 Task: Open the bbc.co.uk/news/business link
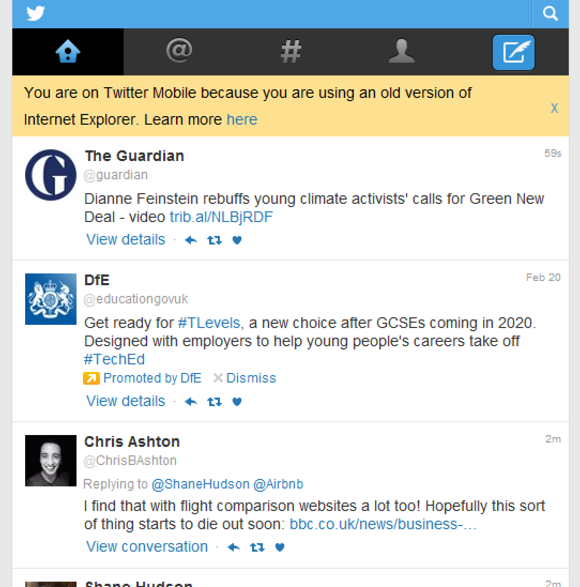(383, 524)
